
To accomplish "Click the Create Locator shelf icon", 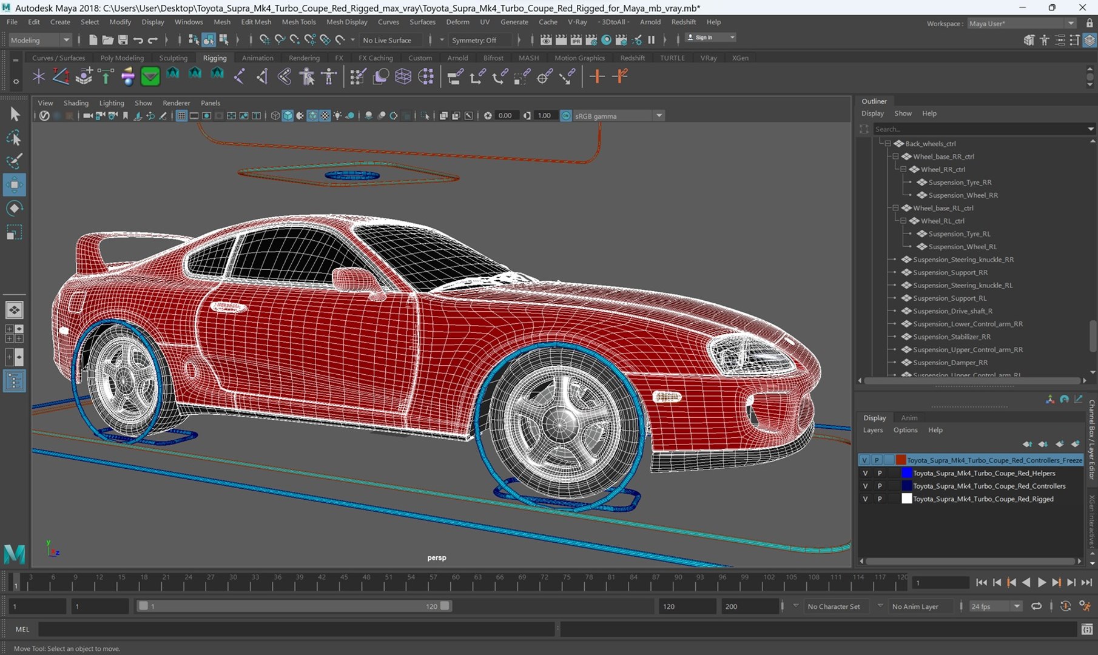I will pyautogui.click(x=38, y=76).
